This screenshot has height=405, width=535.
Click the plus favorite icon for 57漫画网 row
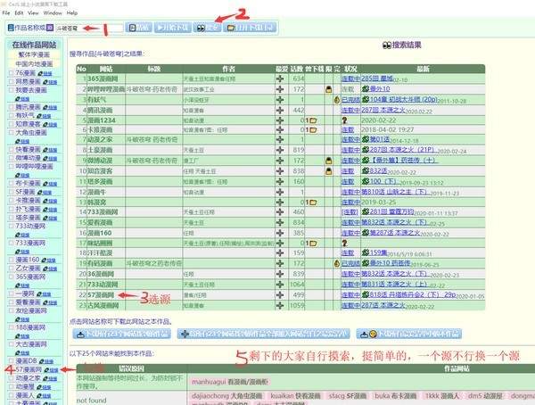279,294
